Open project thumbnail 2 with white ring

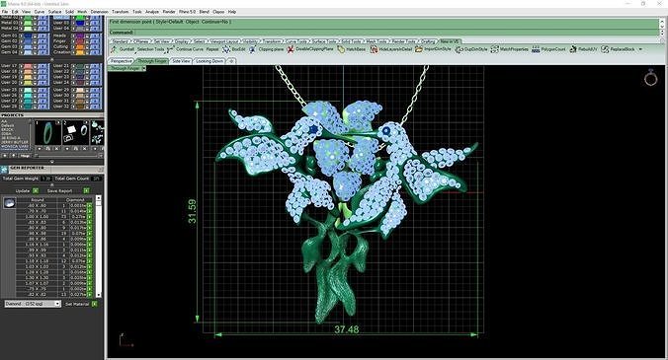pyautogui.click(x=75, y=133)
